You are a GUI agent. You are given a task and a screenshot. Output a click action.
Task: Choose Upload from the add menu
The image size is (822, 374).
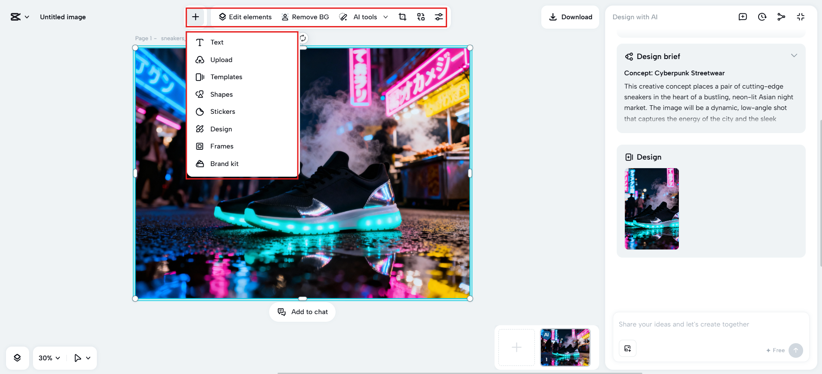[x=242, y=60]
